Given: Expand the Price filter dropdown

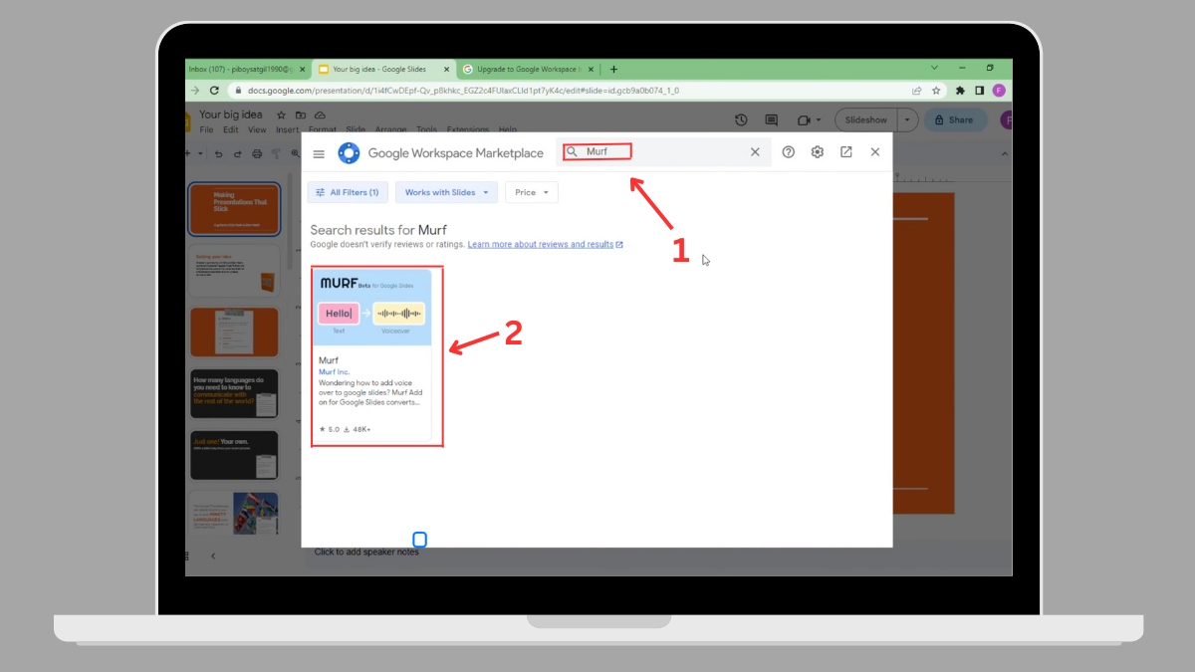Looking at the screenshot, I should click(532, 192).
